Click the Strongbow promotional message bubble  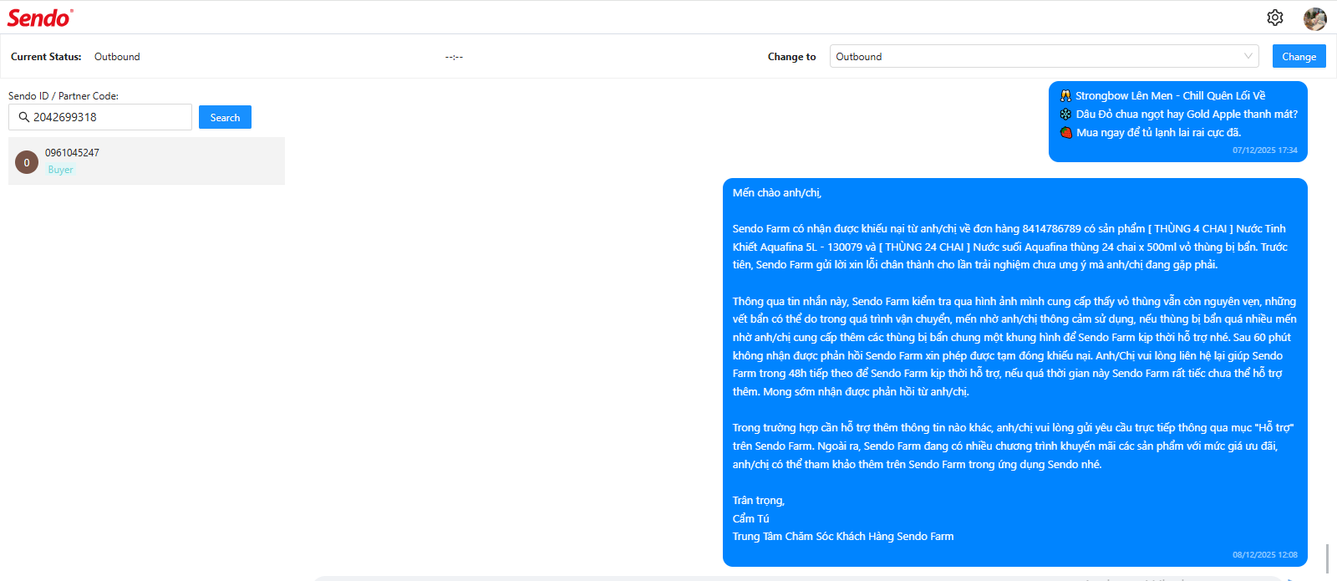pyautogui.click(x=1178, y=121)
